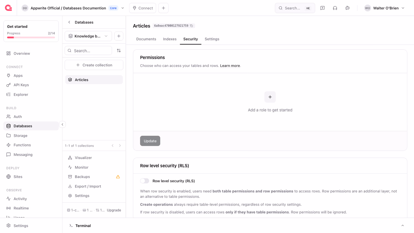Click the sort collections icon

coord(119,51)
